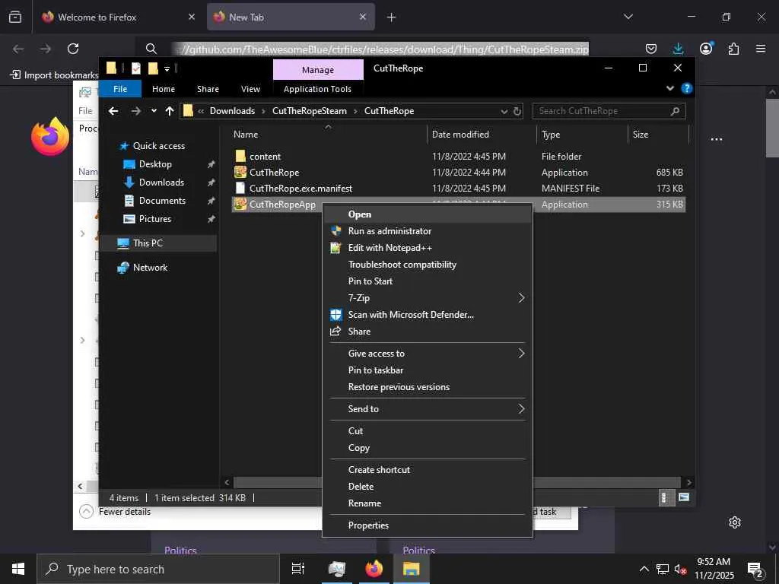Choose Run as administrator
Viewport: 779px width, 584px height.
pos(428,231)
